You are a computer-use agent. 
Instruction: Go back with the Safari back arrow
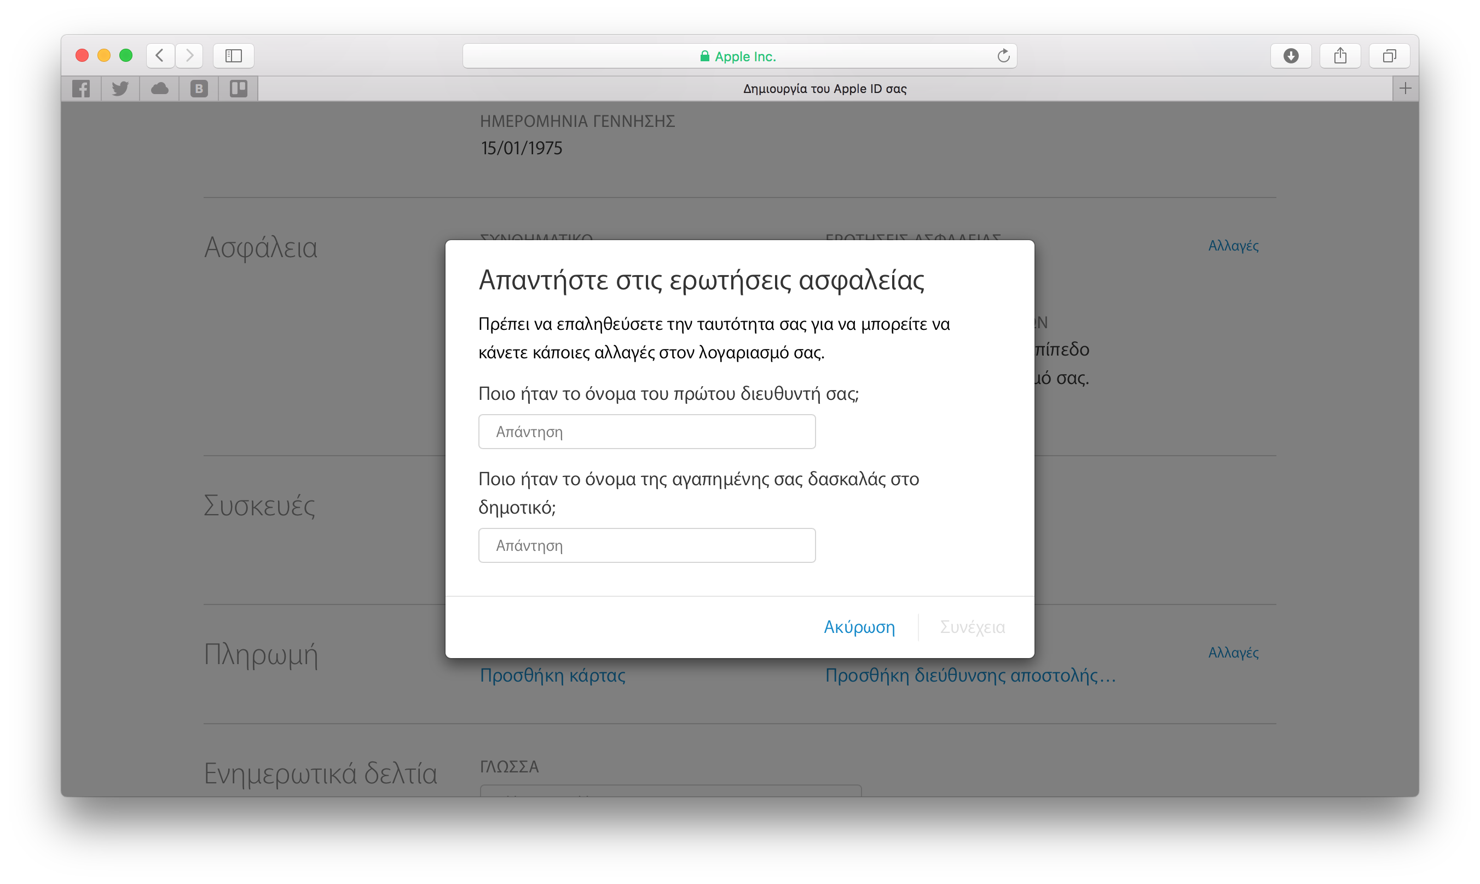(160, 55)
